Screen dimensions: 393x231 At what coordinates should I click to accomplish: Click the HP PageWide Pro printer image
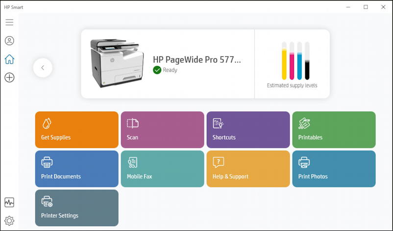tap(117, 63)
